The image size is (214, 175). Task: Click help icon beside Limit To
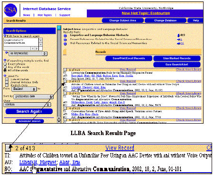pos(5,76)
